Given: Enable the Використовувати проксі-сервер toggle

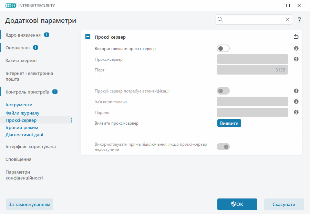Looking at the screenshot, I should (x=223, y=48).
